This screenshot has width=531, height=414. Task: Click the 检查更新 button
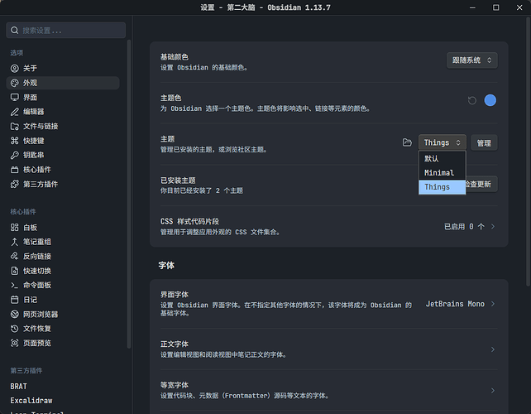click(481, 184)
